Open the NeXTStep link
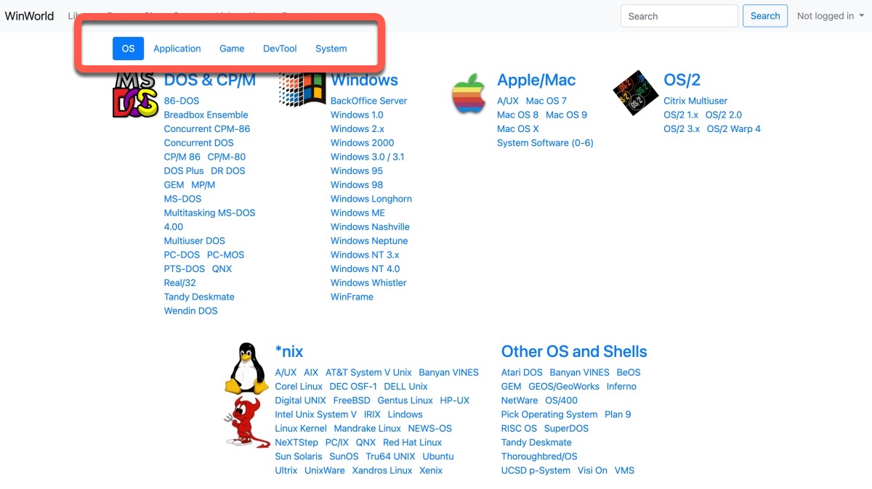 pos(296,443)
